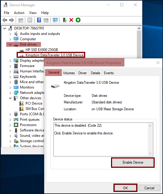Select the General tab
This screenshot has height=194, width=163.
point(54,72)
